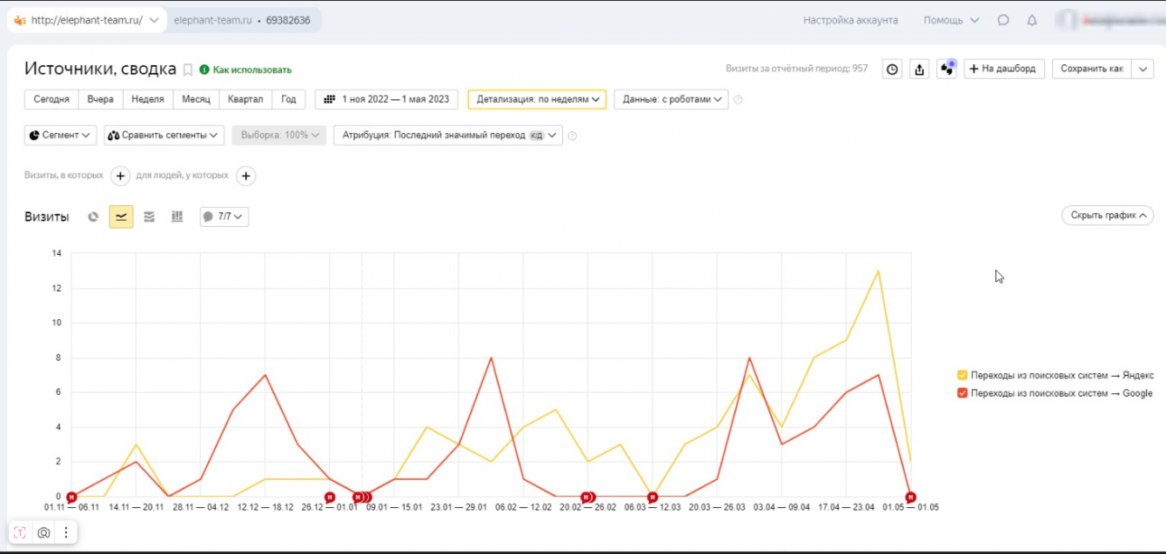Select the column bar chart icon

click(x=177, y=217)
